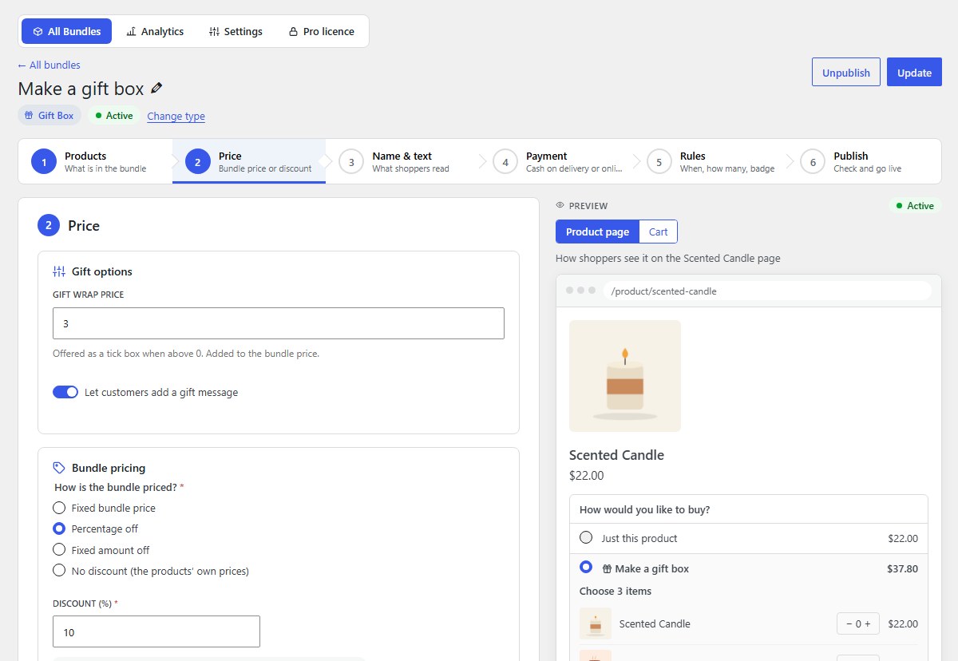Click the gift icon in the Gift Box badge
This screenshot has height=661, width=958.
point(29,116)
